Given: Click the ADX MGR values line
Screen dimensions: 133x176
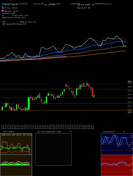Looking at the screenshot, I should (x=19, y=22).
